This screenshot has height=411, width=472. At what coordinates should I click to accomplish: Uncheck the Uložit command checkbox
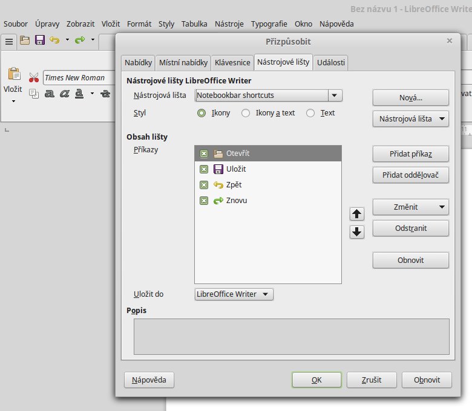pos(204,169)
